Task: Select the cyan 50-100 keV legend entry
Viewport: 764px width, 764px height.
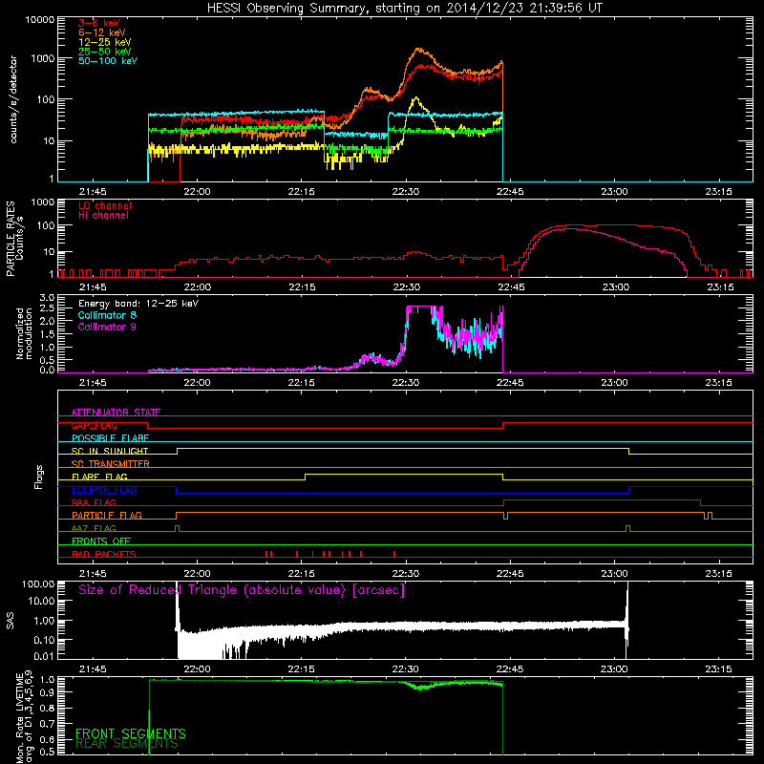Action: pos(108,61)
